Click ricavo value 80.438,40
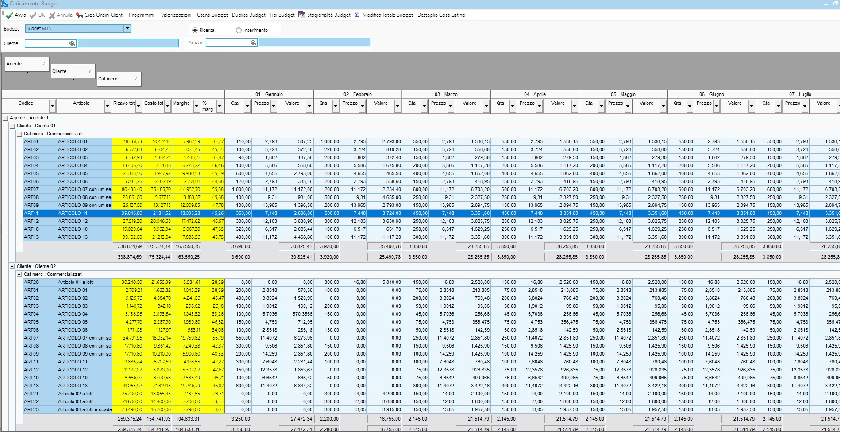Image resolution: width=841 pixels, height=432 pixels. [127, 189]
